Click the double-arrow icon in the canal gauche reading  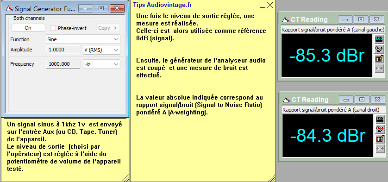[379, 69]
